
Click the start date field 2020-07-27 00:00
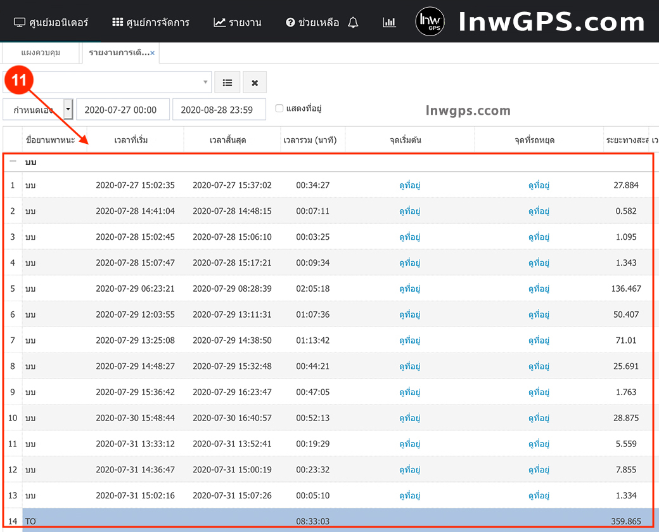pos(123,110)
